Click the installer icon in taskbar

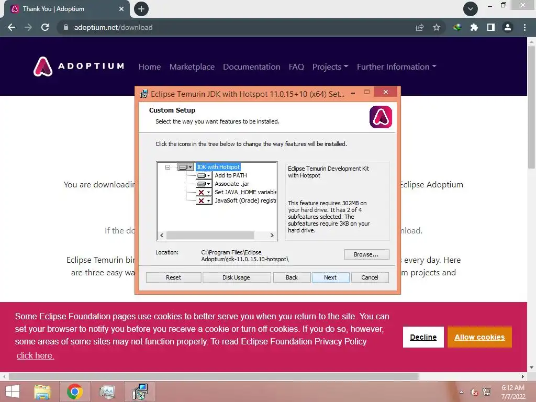point(140,392)
